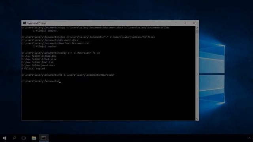Screen dimensions: 253x142
Task: Click the '2 file(s) copied.' line
Action: 45,47
